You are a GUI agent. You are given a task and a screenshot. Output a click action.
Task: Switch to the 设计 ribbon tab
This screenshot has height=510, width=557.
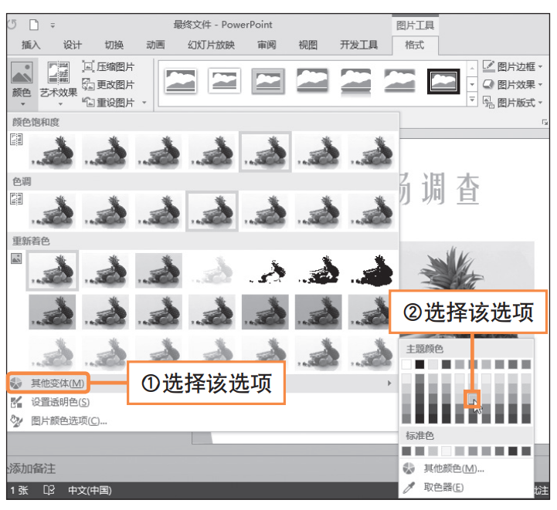73,45
